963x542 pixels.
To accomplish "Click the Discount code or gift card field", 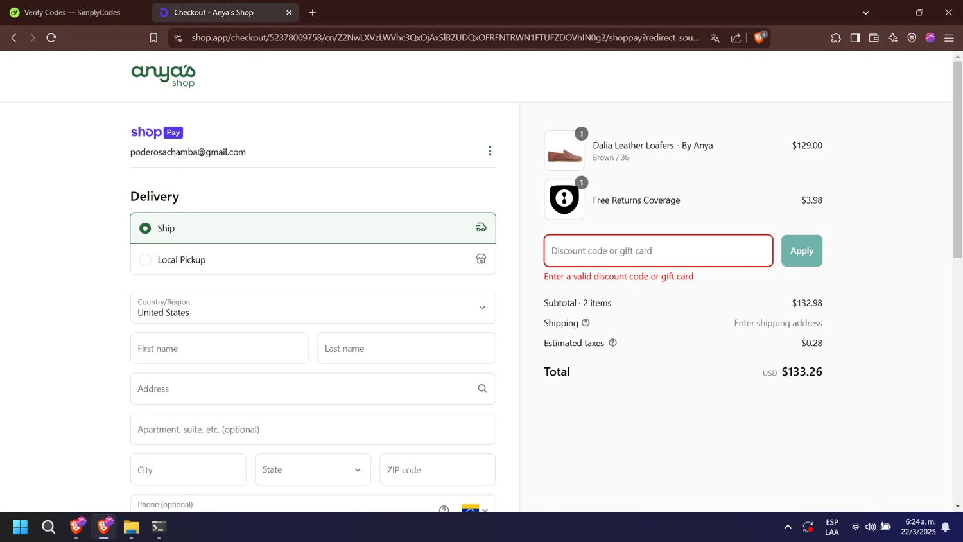I will (658, 250).
